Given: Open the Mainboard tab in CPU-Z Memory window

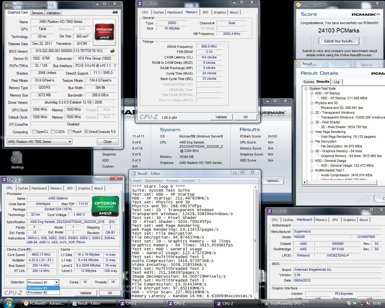Looking at the screenshot, I should [174, 12].
